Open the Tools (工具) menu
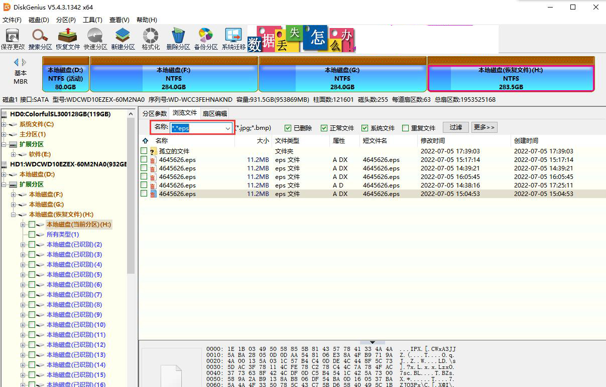This screenshot has height=387, width=606. (92, 20)
